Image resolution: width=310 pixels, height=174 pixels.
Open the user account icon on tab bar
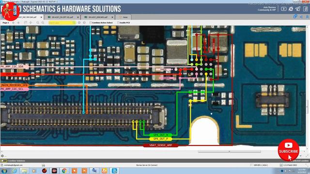307,17
